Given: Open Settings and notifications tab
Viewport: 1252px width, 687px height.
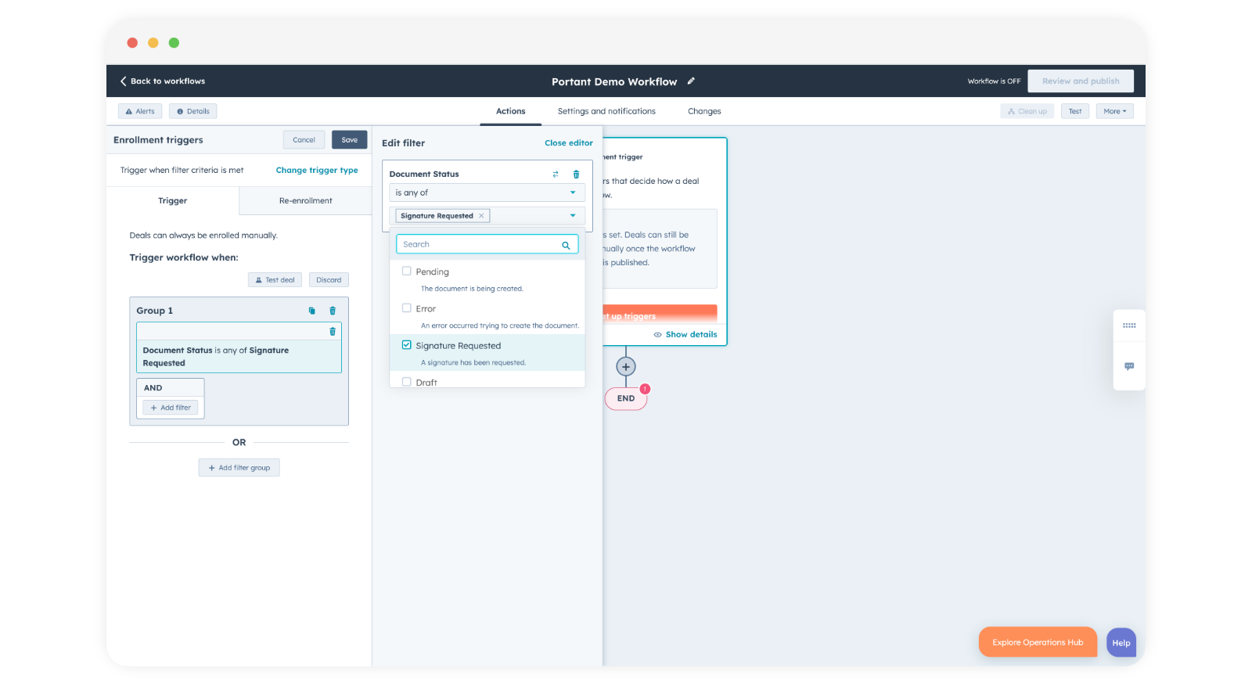Looking at the screenshot, I should pyautogui.click(x=606, y=111).
